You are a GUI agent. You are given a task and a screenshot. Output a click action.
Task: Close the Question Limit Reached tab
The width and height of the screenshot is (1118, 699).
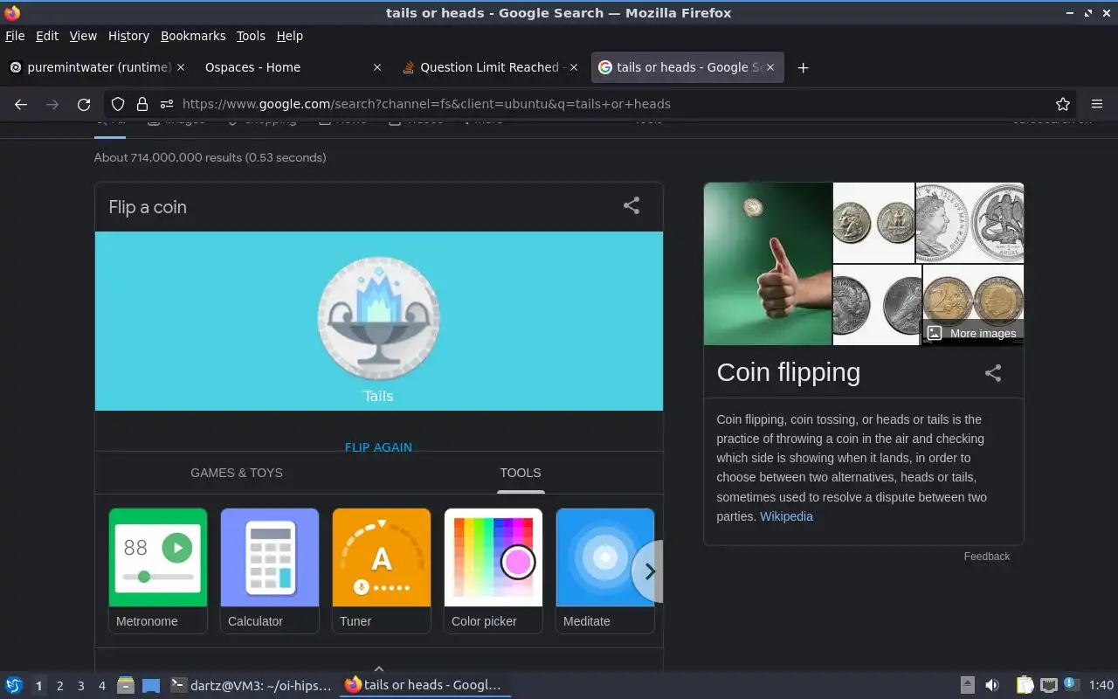coord(574,67)
